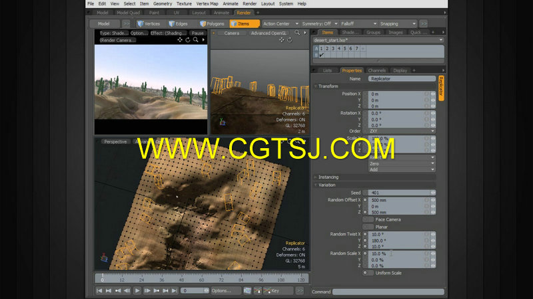Open Snapping dropdown
This screenshot has height=299, width=533.
pos(398,24)
